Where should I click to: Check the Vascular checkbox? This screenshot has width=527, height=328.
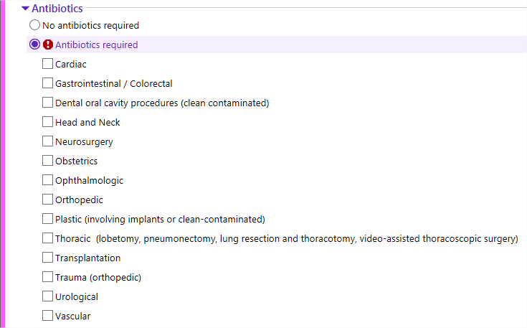[x=47, y=316]
